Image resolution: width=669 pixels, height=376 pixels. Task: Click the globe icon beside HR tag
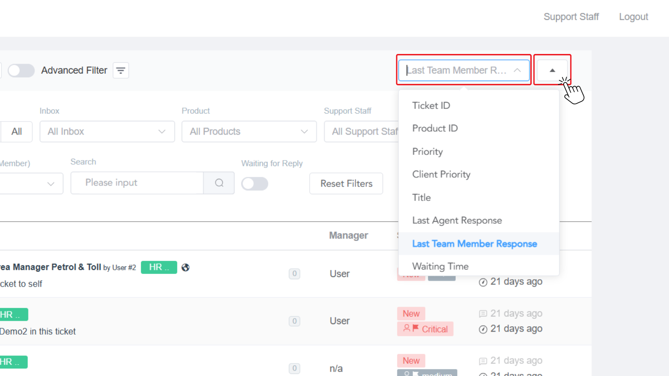pos(185,267)
